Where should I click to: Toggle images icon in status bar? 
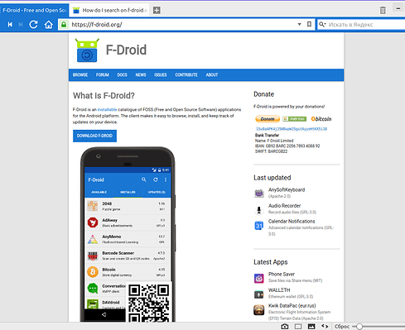[311, 327]
